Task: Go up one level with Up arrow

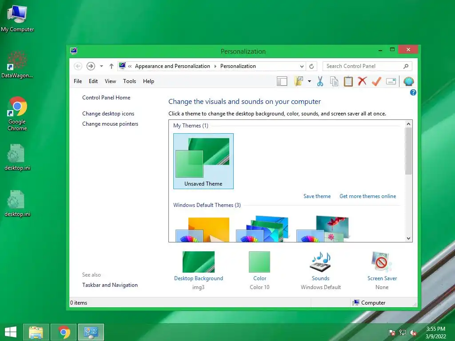Action: tap(112, 66)
